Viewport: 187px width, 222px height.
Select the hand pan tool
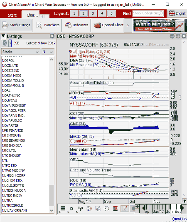pyautogui.click(x=107, y=208)
